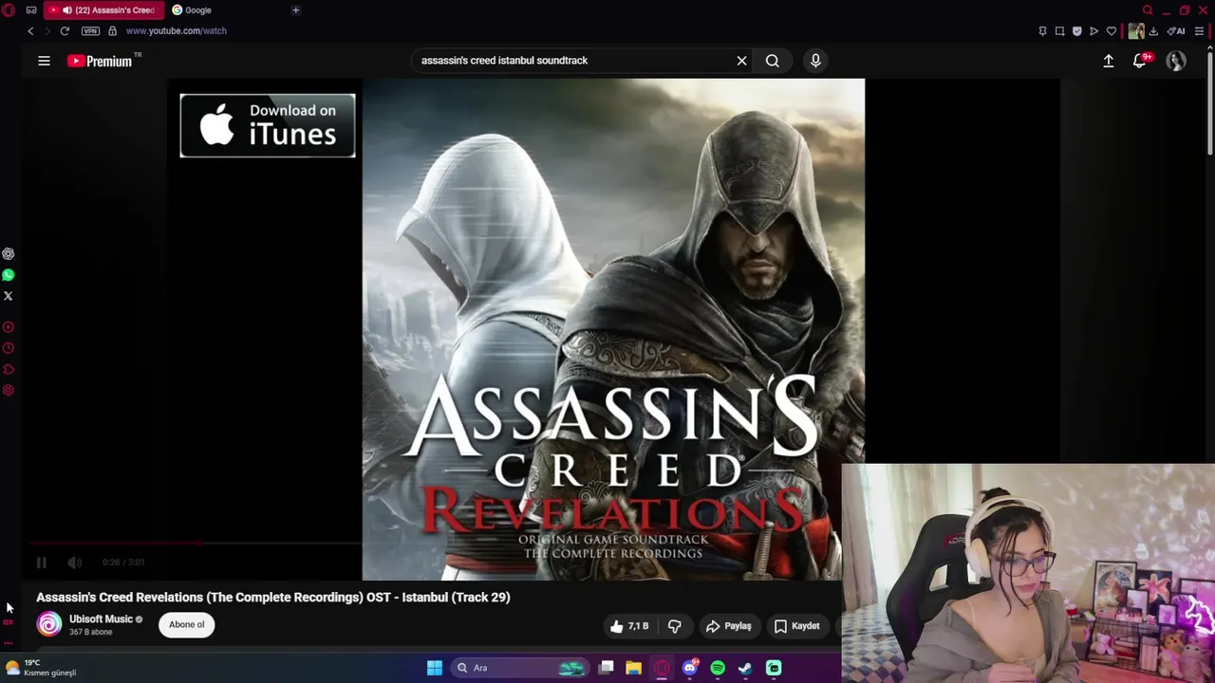
Task: Open WhatsApp in Opera sidebar
Action: [9, 275]
